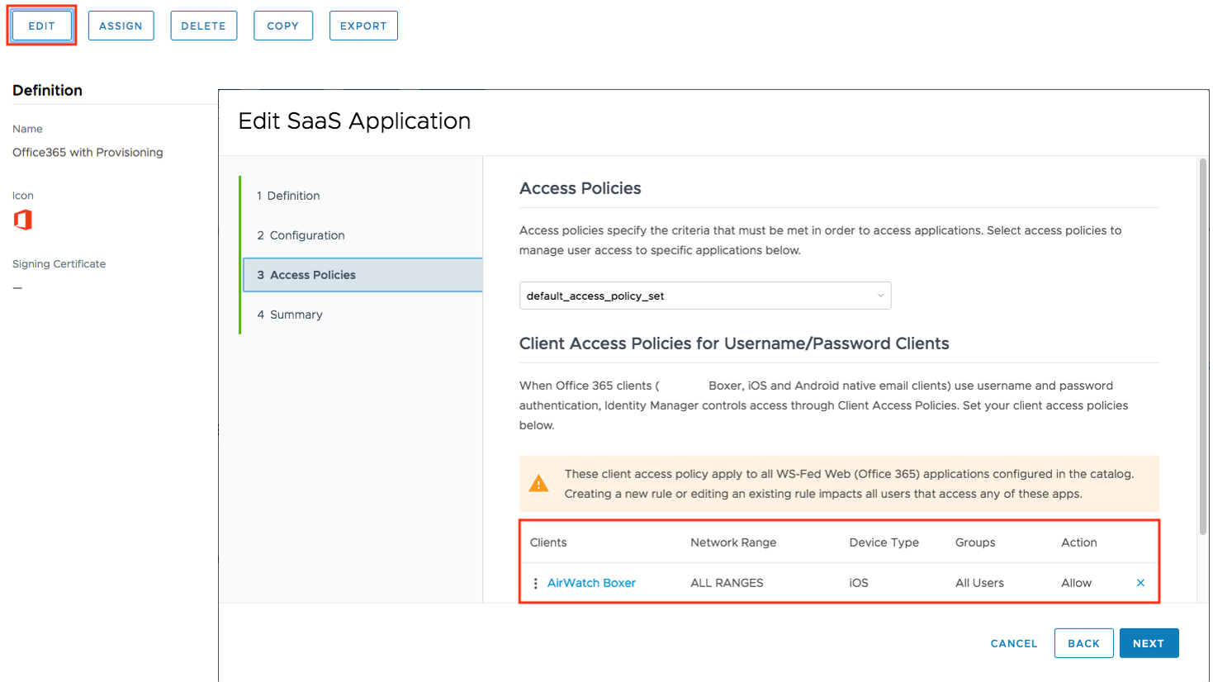This screenshot has height=682, width=1213.
Task: Click the ASSIGN button
Action: pyautogui.click(x=121, y=26)
